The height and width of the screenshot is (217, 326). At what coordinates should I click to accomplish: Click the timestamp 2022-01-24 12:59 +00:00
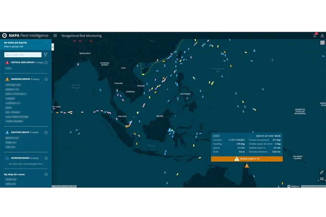coord(268,136)
